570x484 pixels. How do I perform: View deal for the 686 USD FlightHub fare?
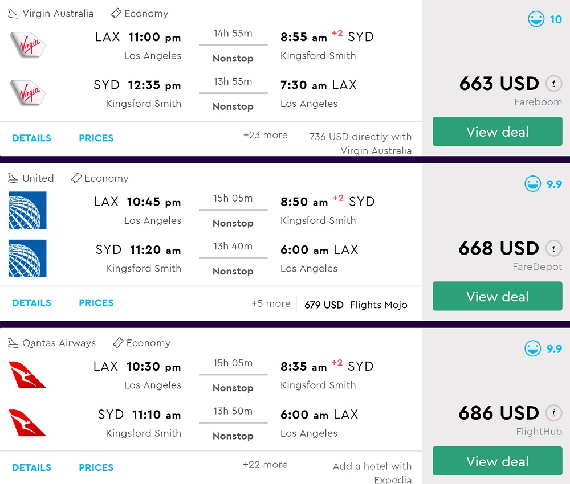point(497,461)
